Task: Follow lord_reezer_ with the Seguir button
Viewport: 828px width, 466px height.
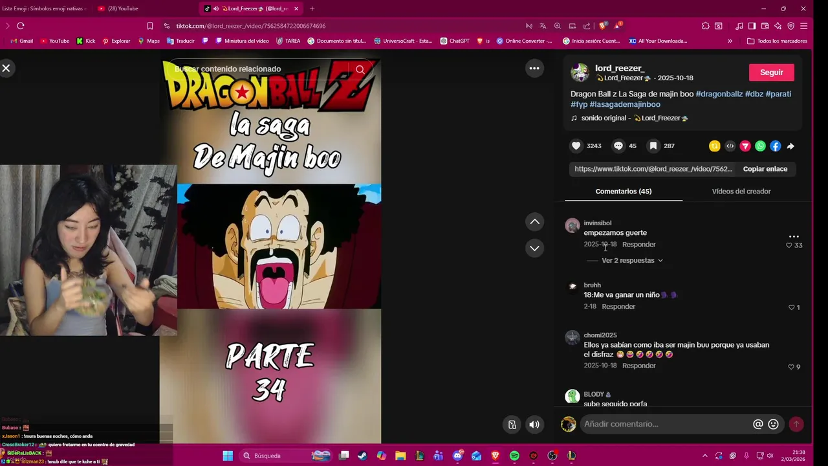Action: tap(771, 72)
